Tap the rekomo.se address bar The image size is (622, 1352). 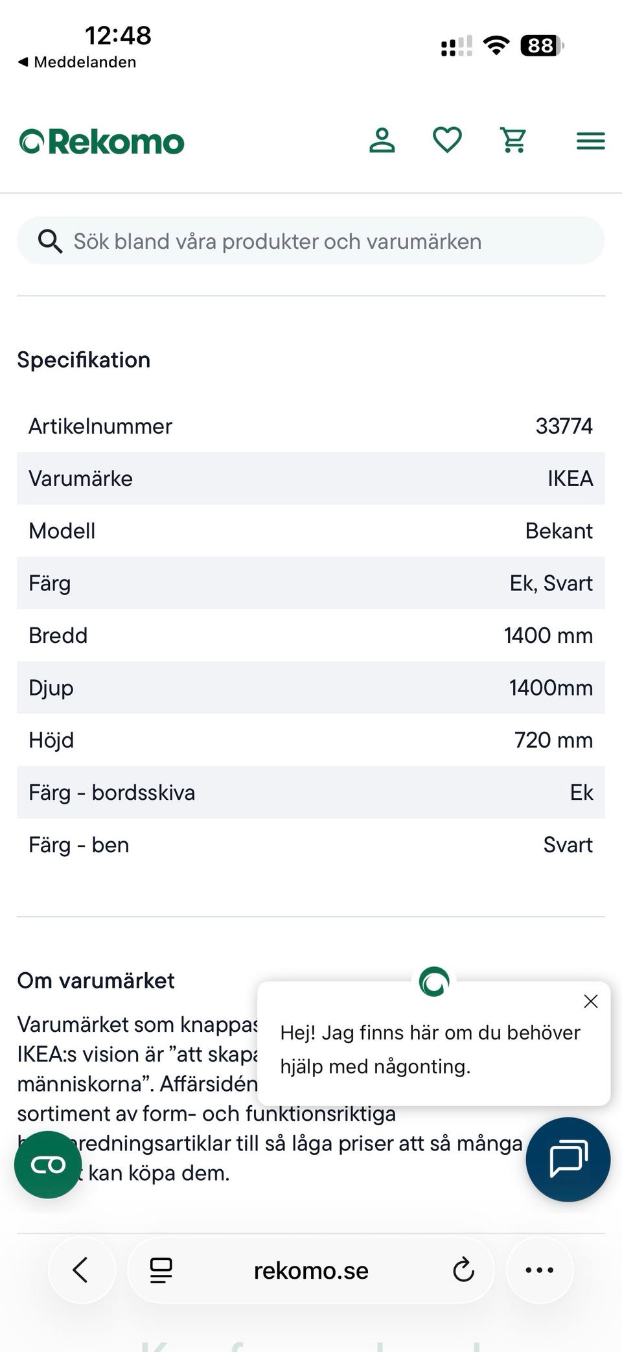pos(311,1271)
